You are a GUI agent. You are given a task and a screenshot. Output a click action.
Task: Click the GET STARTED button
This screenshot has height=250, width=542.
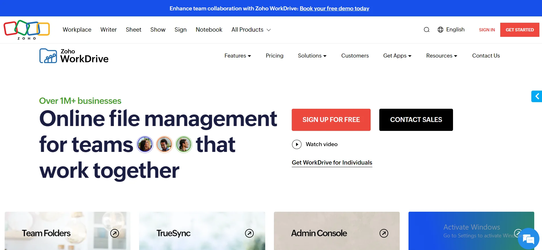click(x=520, y=30)
